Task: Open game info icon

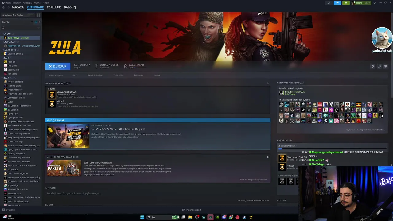Action: [379, 66]
